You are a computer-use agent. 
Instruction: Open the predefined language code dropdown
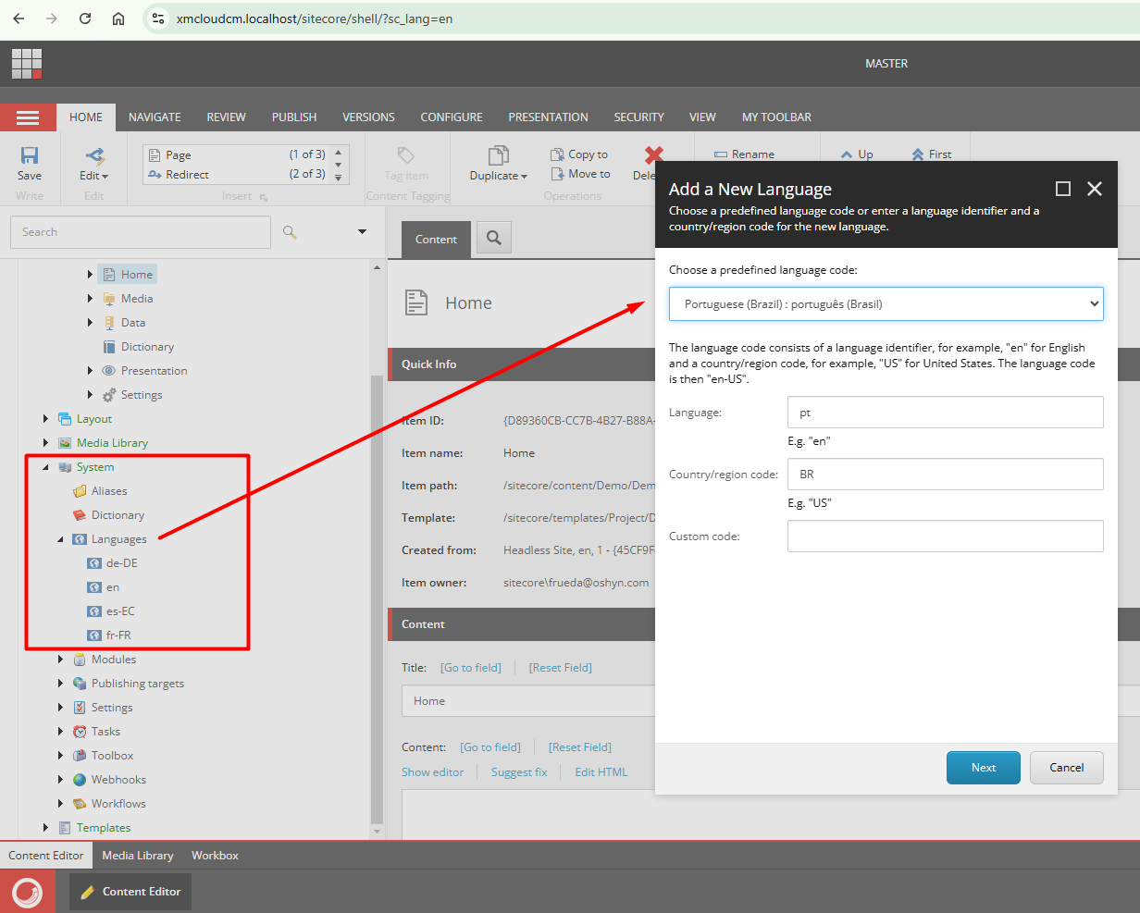coord(886,303)
